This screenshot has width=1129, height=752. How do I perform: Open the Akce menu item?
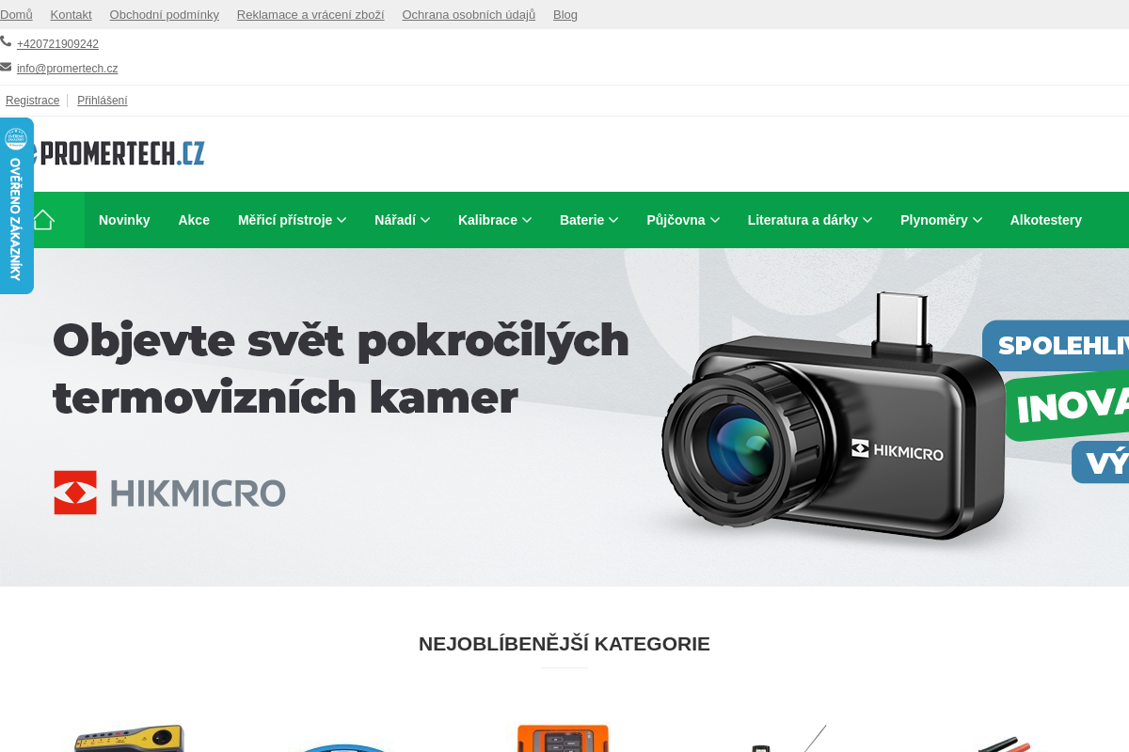coord(194,219)
